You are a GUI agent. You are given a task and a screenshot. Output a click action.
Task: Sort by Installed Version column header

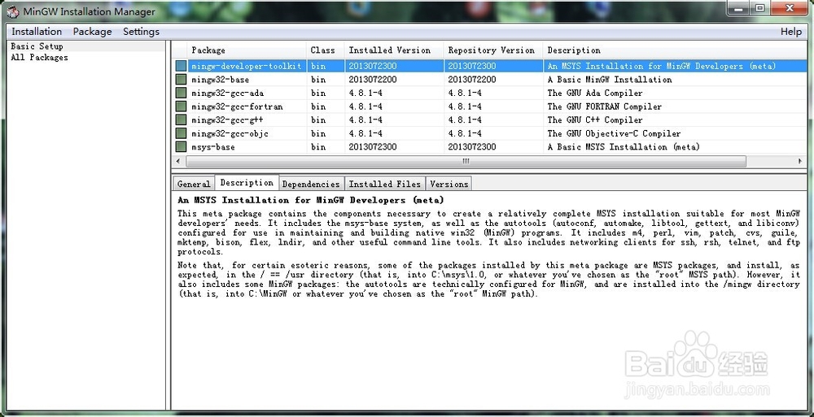click(x=394, y=50)
